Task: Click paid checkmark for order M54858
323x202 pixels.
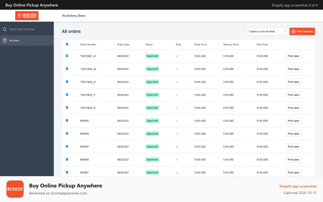Action: 177,159
